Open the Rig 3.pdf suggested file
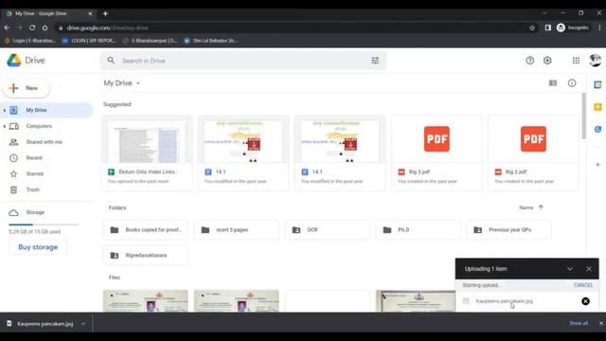 click(x=437, y=153)
